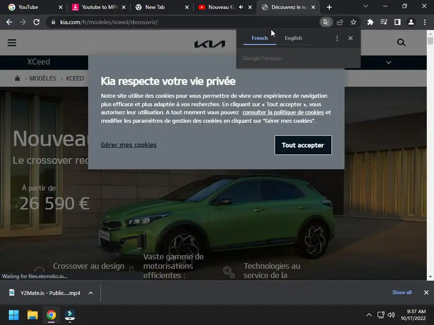Click Show all downloads
434x325 pixels.
pos(402,292)
